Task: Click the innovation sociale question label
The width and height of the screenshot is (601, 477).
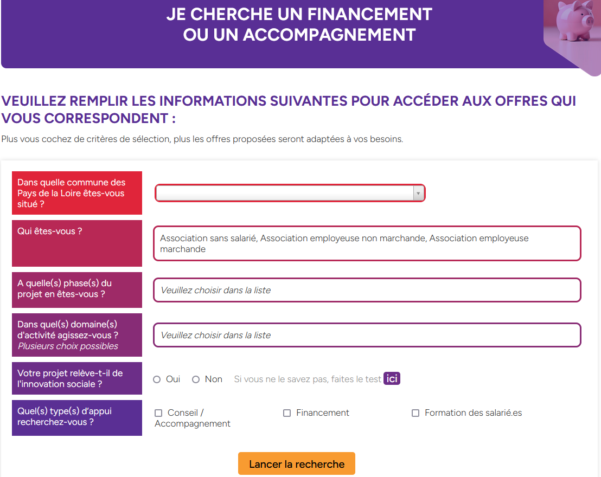Action: pyautogui.click(x=77, y=378)
